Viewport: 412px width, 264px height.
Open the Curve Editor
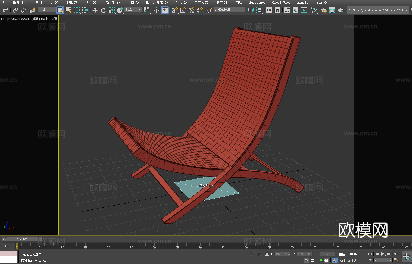pyautogui.click(x=296, y=10)
